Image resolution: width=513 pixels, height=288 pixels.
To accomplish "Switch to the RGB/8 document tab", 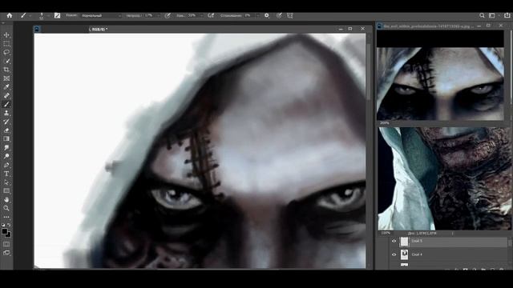I will 98,29.
